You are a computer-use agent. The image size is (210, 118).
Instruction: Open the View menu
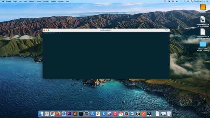tap(25, 1)
